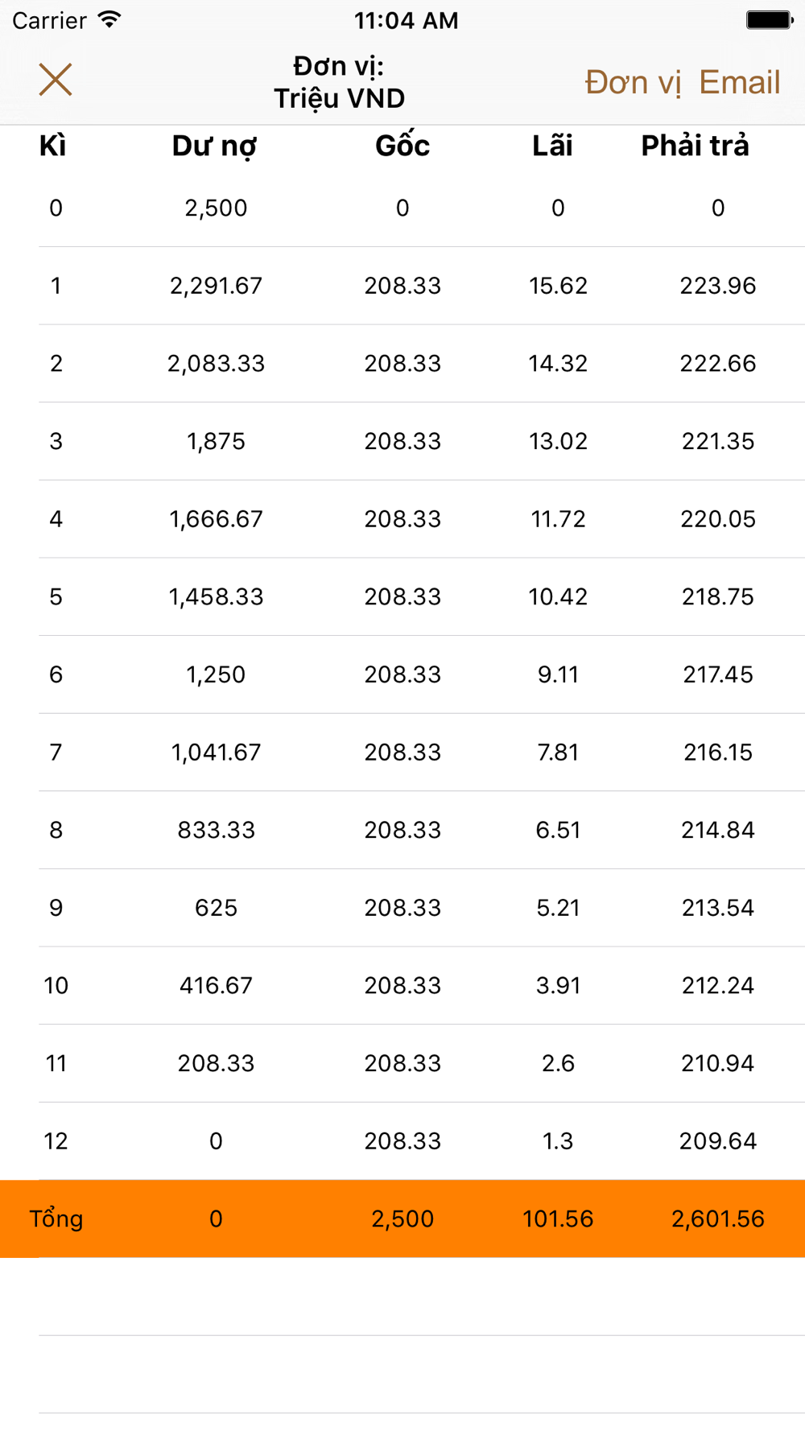Select period 10 row with 416.67 balance
The width and height of the screenshot is (805, 1431).
point(402,986)
